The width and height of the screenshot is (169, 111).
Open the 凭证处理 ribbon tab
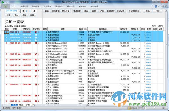click(x=24, y=6)
